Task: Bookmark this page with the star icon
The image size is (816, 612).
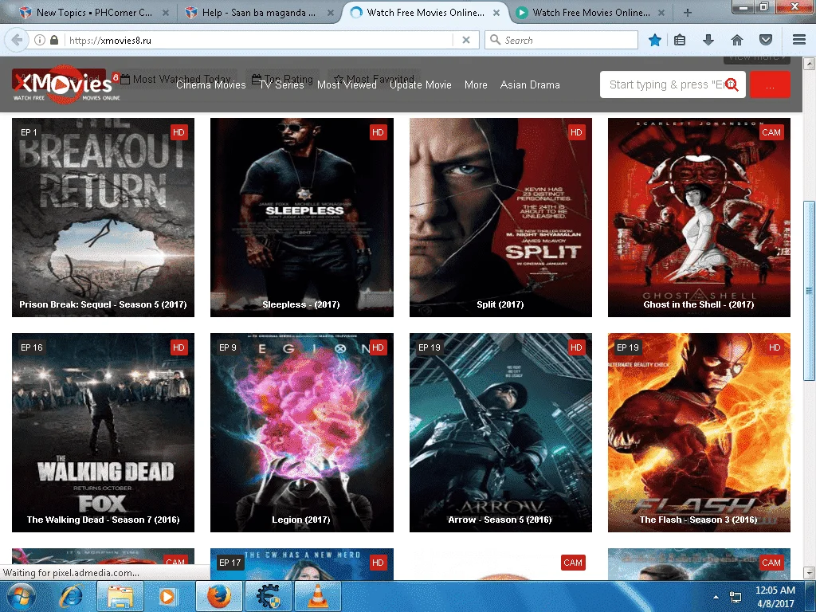Action: point(655,40)
